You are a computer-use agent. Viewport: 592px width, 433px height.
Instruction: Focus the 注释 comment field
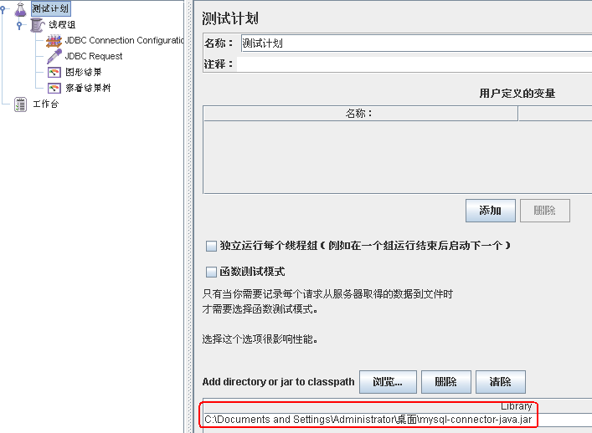point(414,64)
